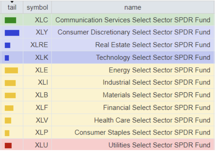Click the green tail bar for XLC
The height and width of the screenshot is (151, 215).
(11, 20)
